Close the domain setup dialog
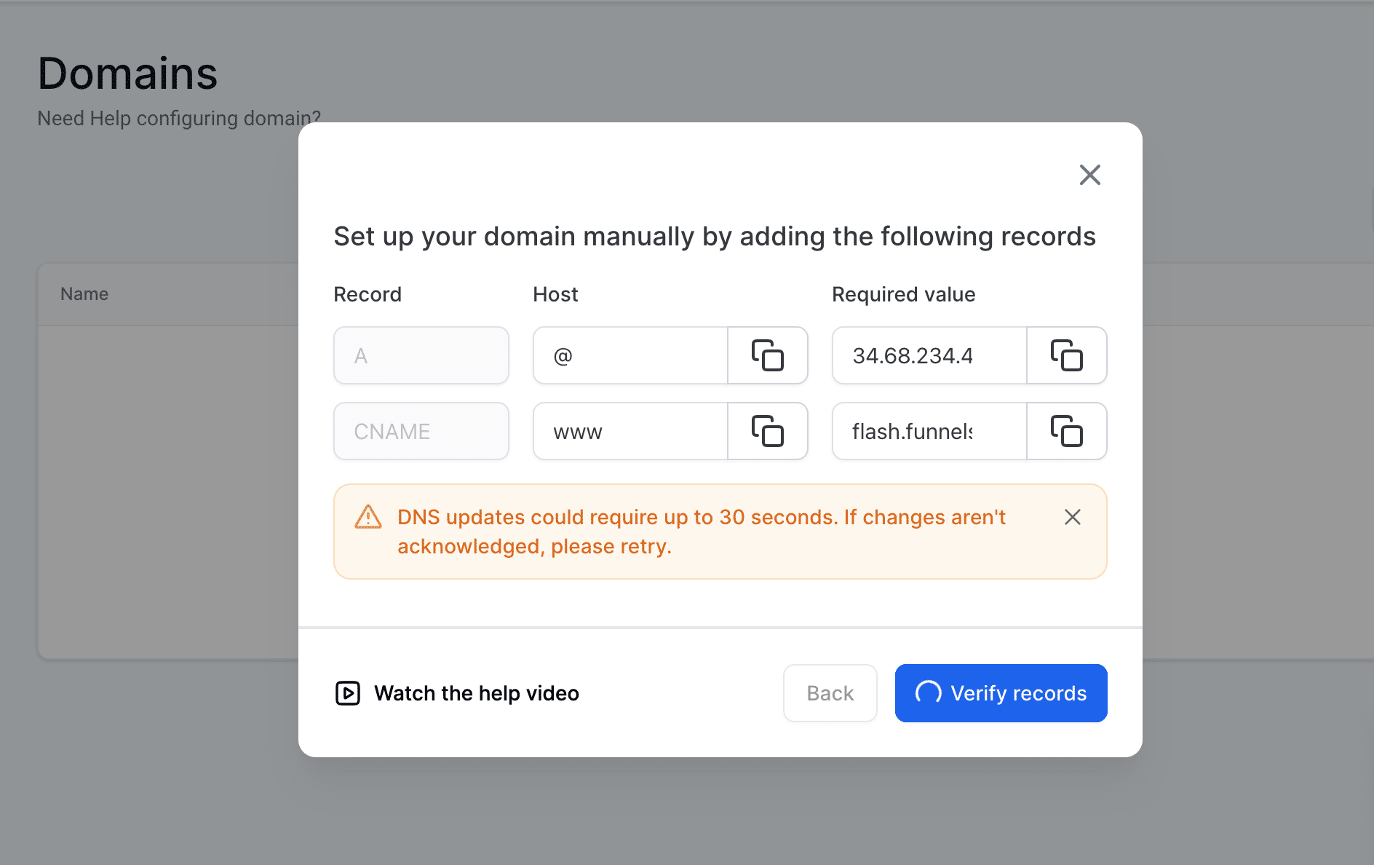Image resolution: width=1374 pixels, height=865 pixels. click(x=1089, y=175)
